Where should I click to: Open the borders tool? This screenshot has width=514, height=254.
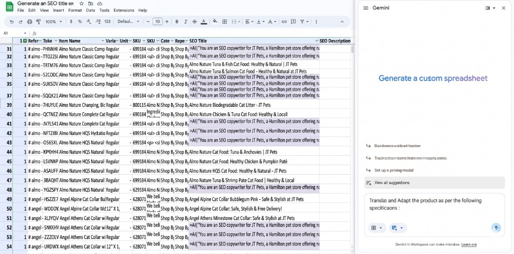[x=224, y=22]
